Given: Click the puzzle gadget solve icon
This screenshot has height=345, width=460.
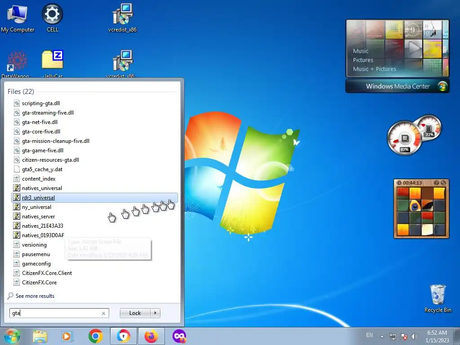Looking at the screenshot, I should [443, 183].
